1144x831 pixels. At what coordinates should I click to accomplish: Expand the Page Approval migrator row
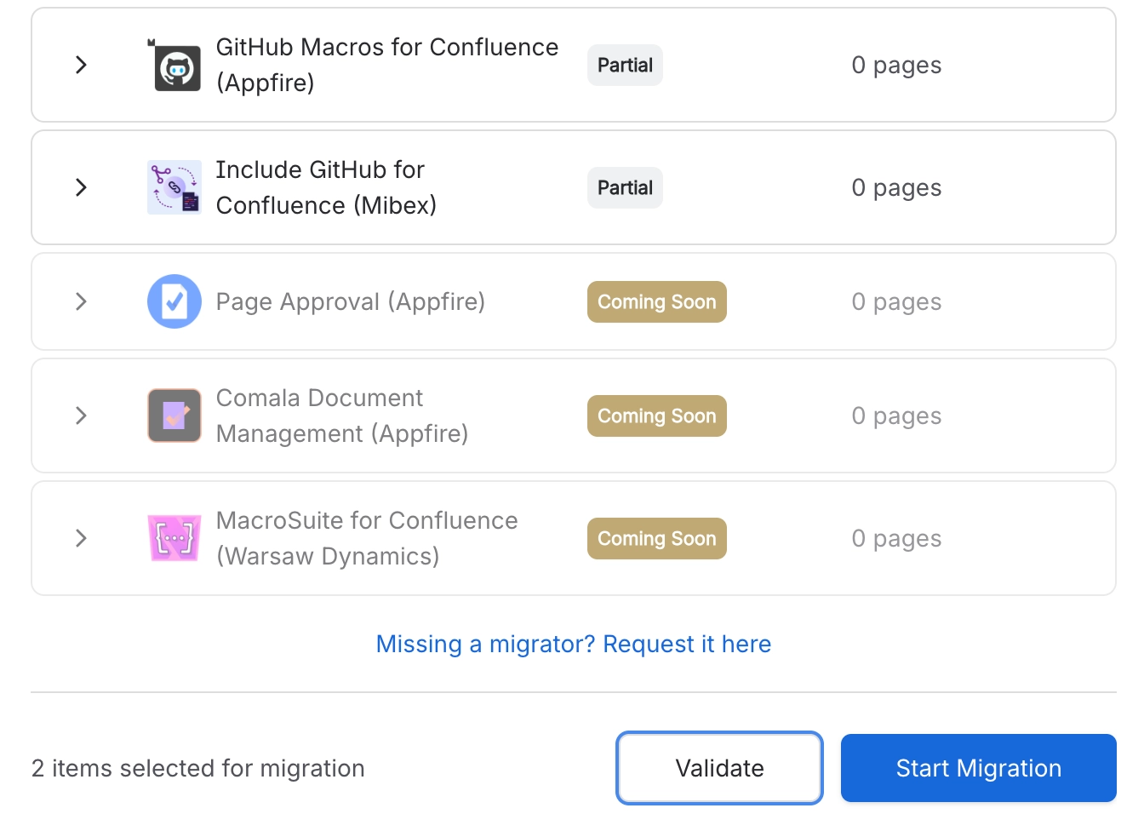tap(81, 301)
